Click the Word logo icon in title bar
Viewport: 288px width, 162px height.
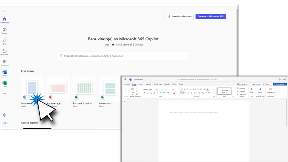pos(130,80)
